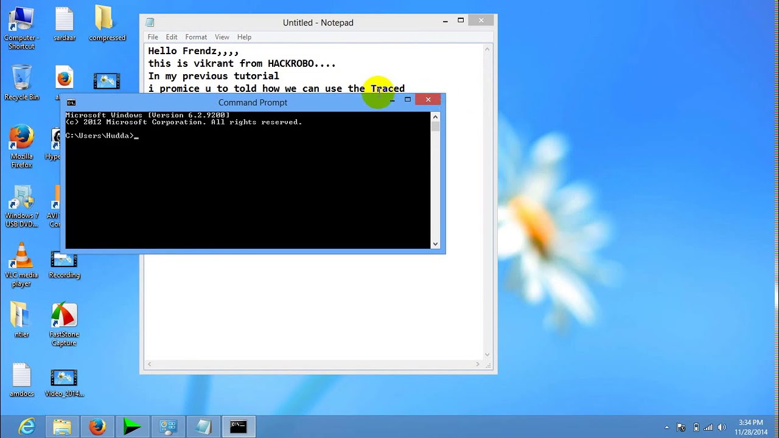Click Command Prompt scrollbar up arrow
This screenshot has height=438, width=779.
click(x=435, y=116)
